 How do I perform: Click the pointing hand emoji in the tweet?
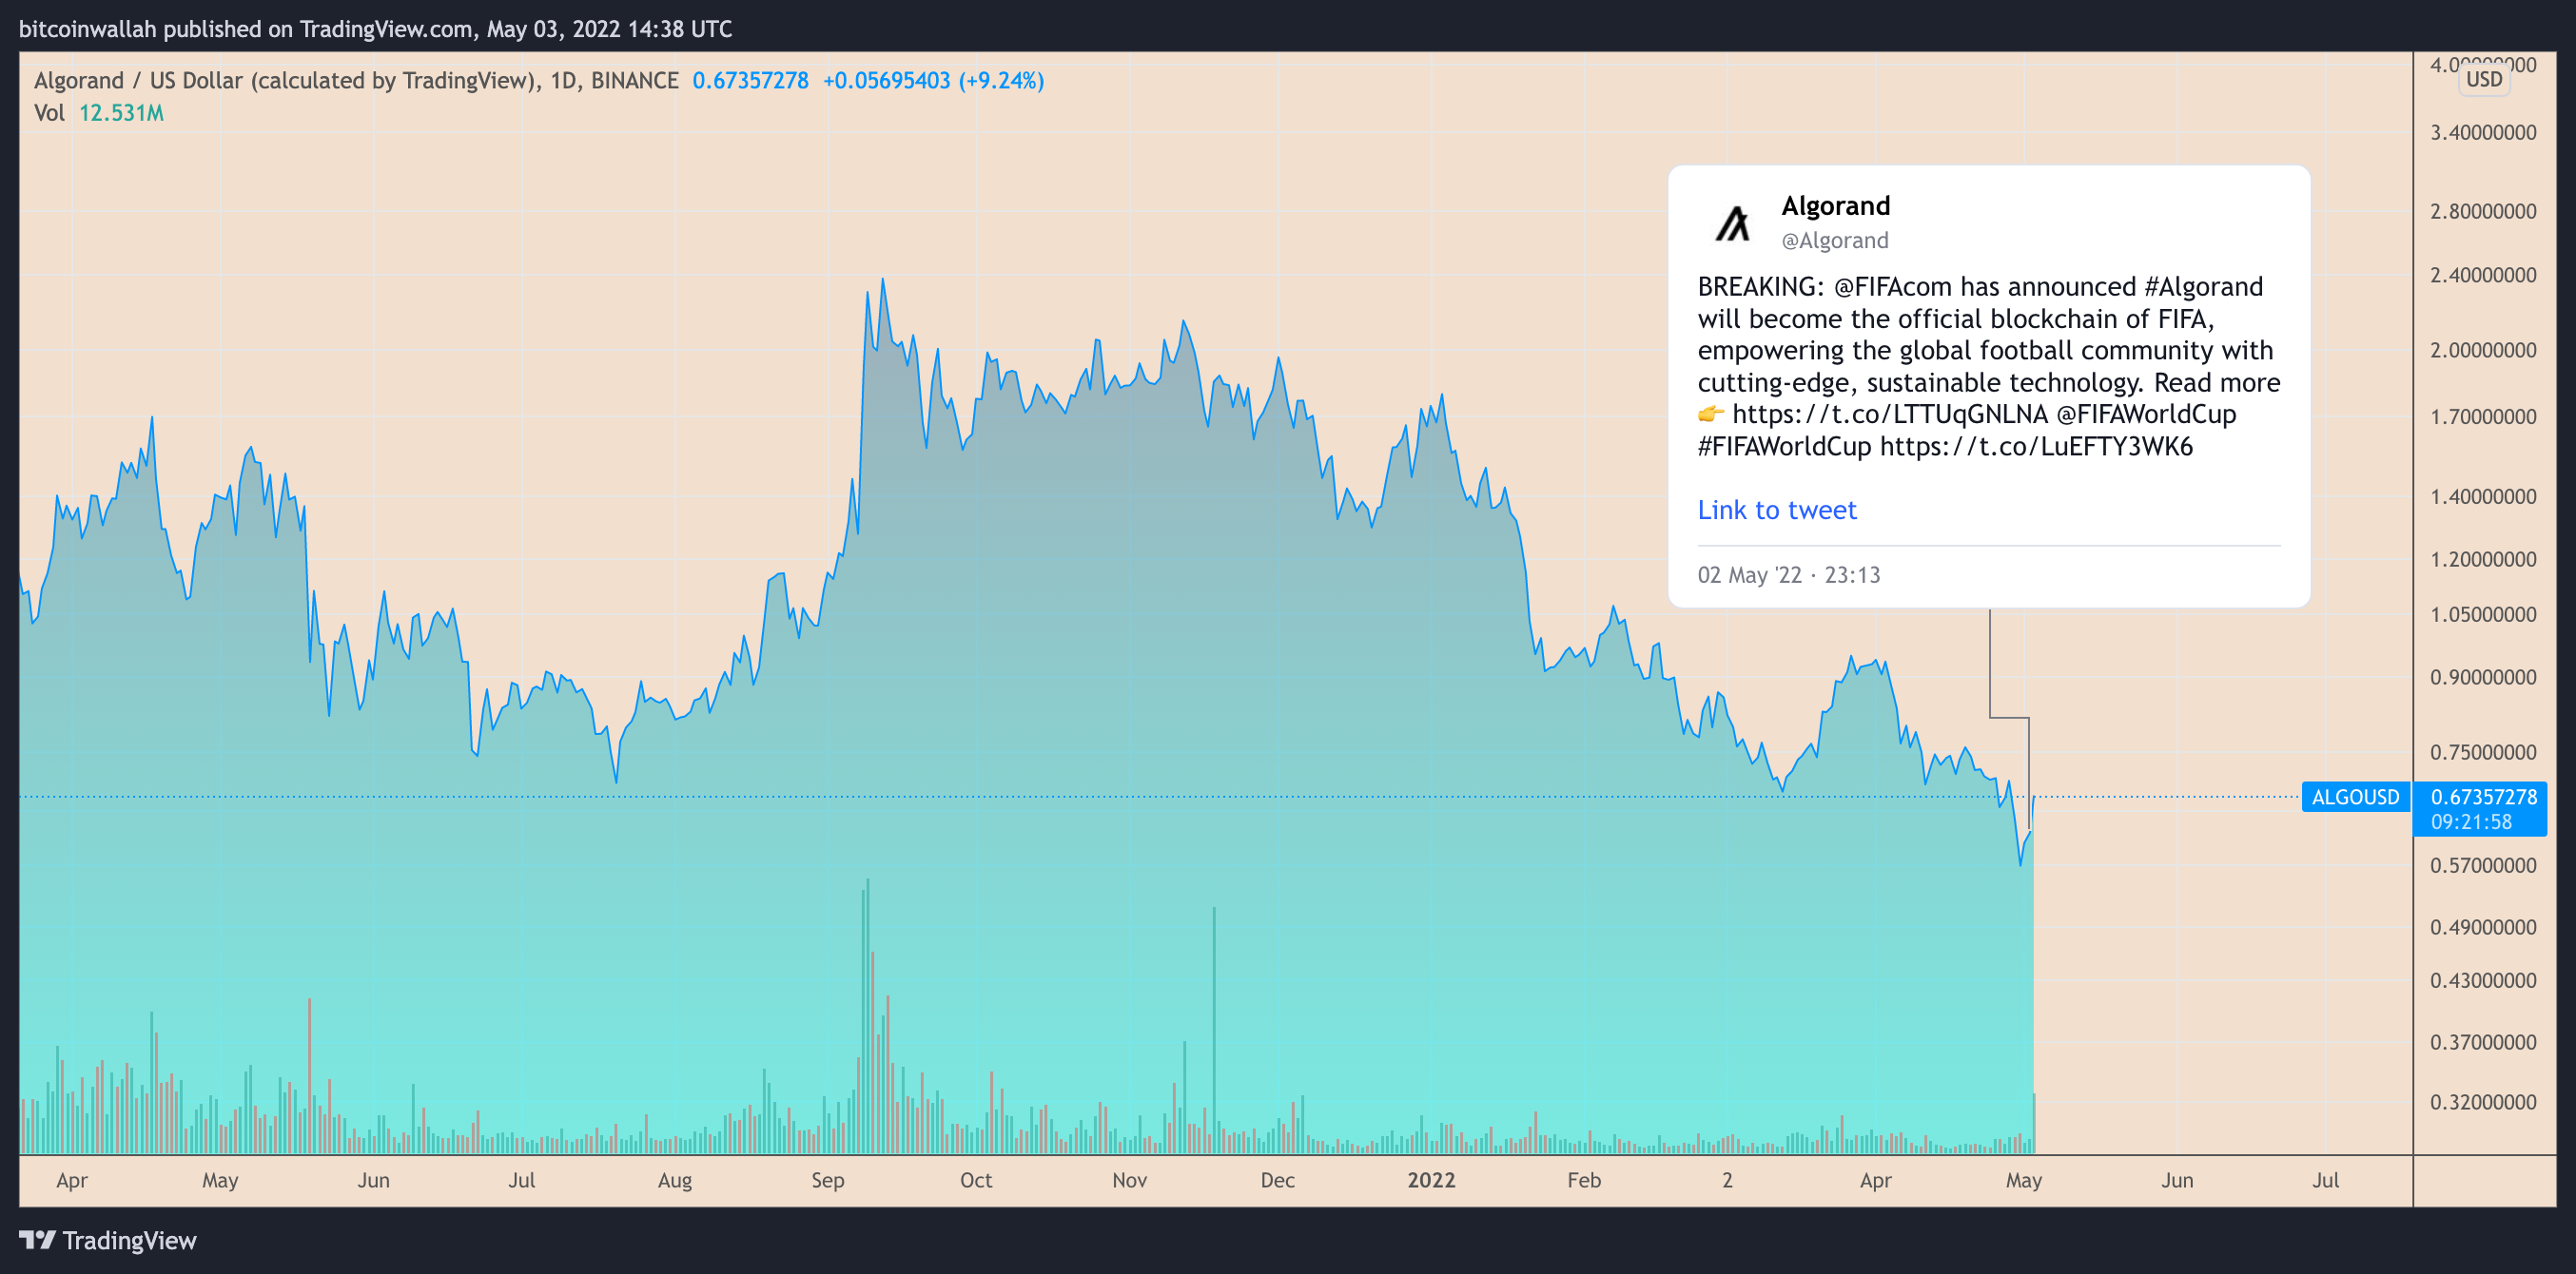pyautogui.click(x=1710, y=414)
